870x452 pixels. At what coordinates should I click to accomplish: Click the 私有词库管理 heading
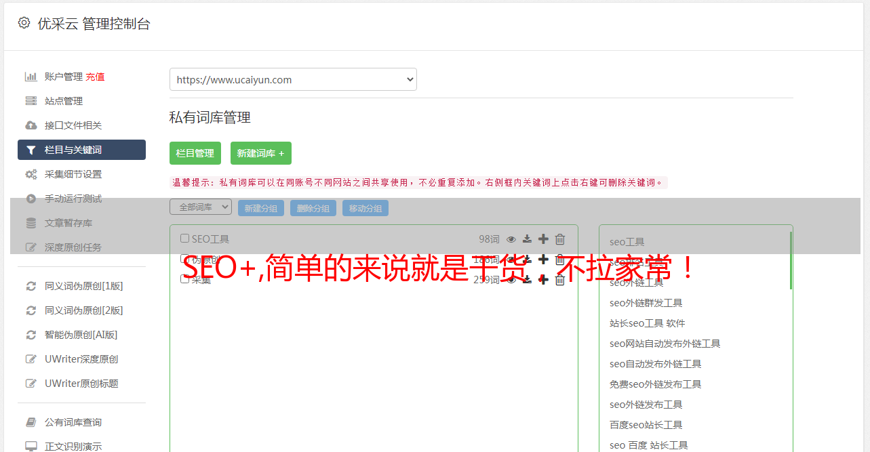(210, 117)
